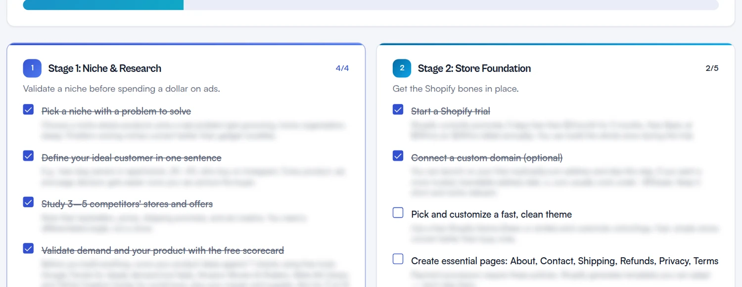
Task: Click 'Pick and customize a fast, clean theme' label
Action: (491, 214)
